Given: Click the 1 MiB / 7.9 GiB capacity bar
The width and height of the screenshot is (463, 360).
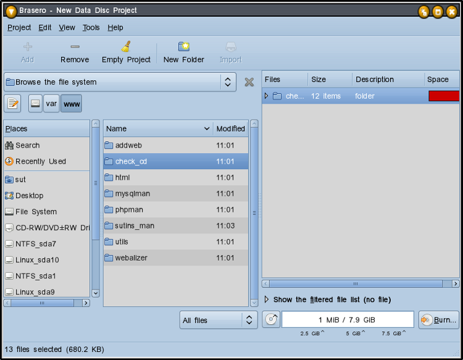Looking at the screenshot, I should (348, 319).
